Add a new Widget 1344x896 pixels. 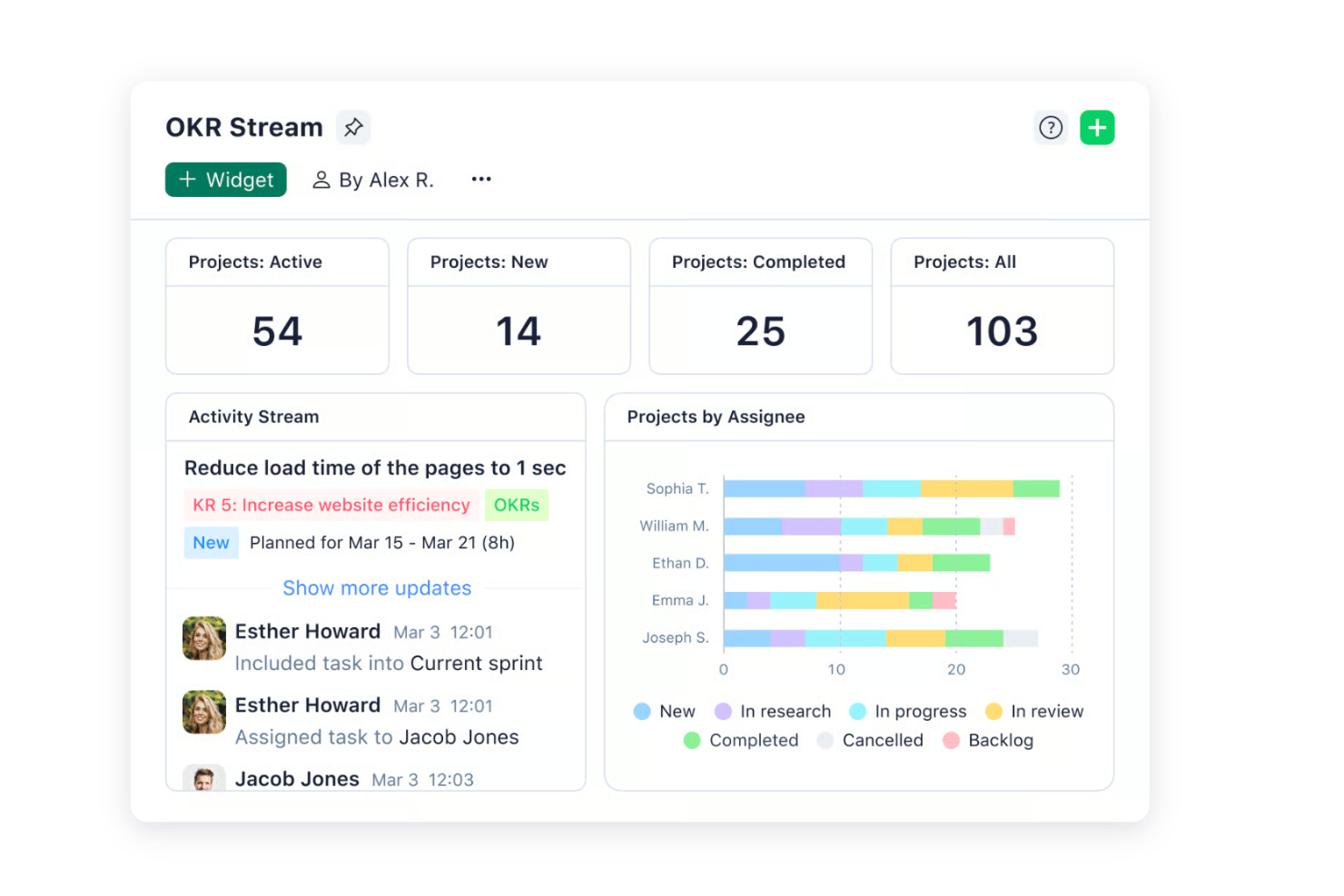pyautogui.click(x=226, y=180)
